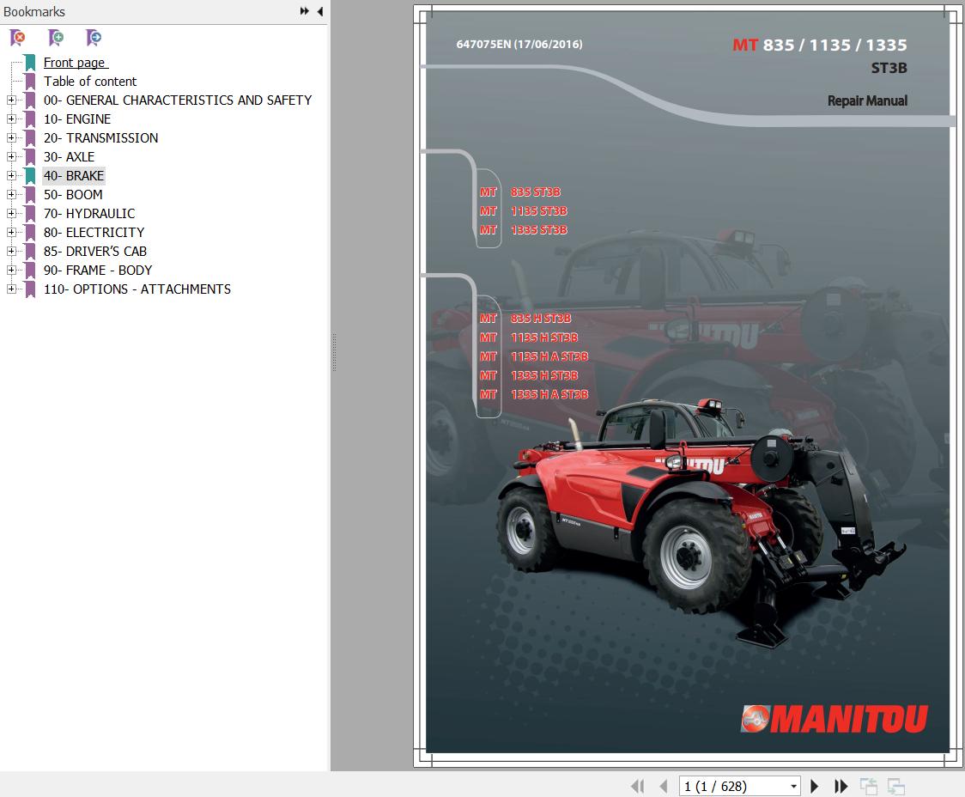Click the next view icon in status bar
Image resolution: width=965 pixels, height=797 pixels.
coord(895,786)
